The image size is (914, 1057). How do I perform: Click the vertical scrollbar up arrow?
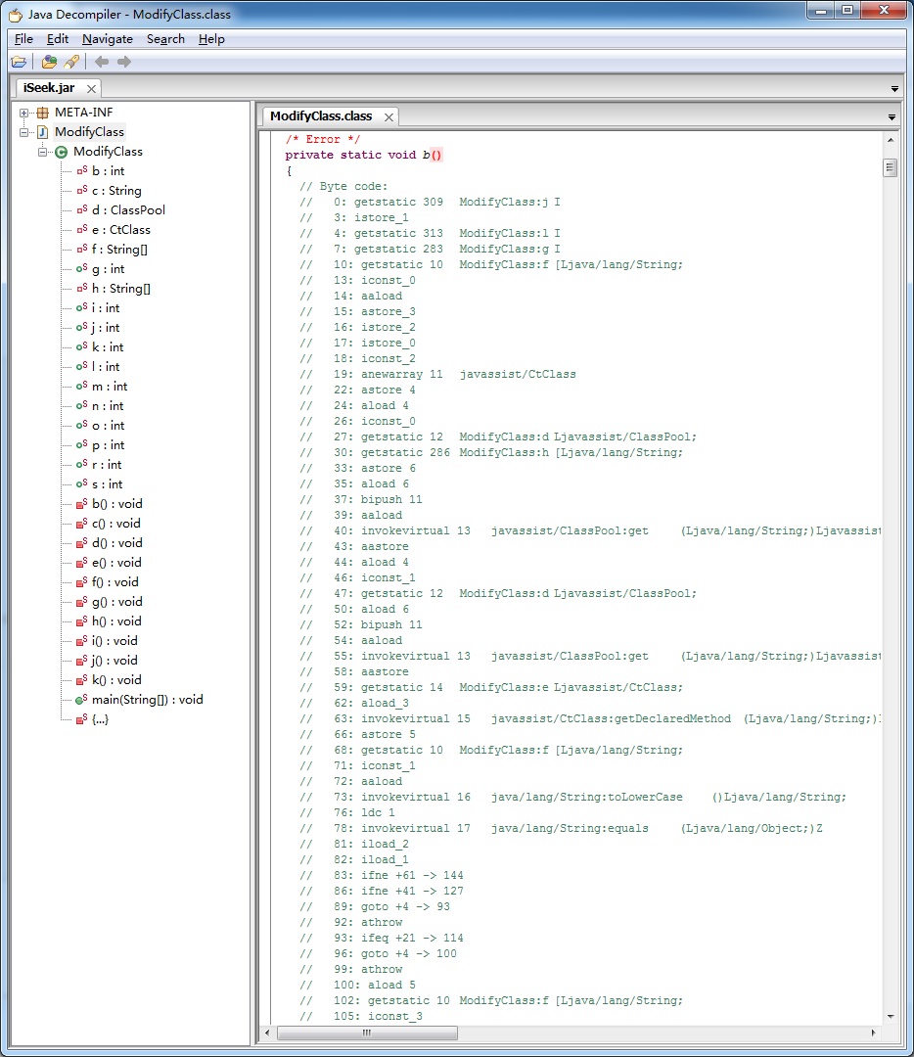click(891, 140)
